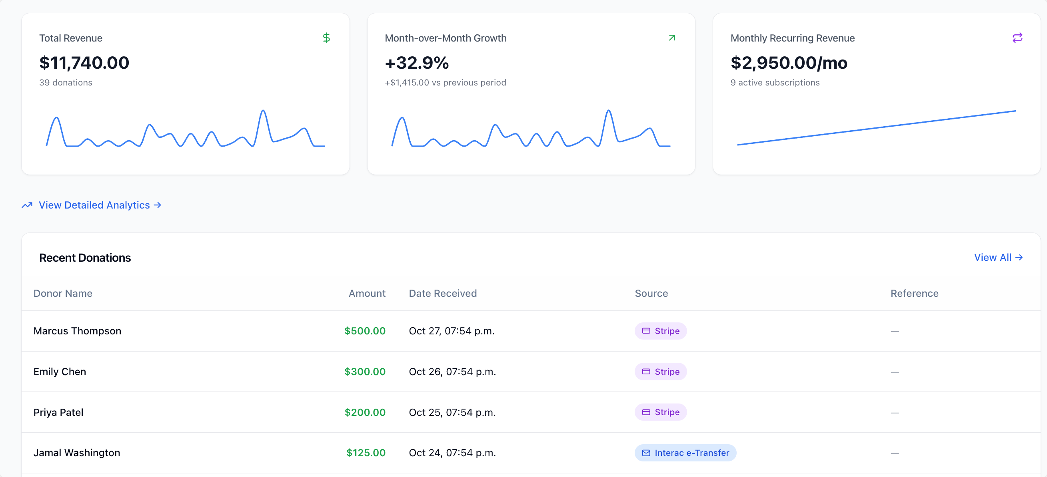Viewport: 1047px width, 477px height.
Task: Select the Interac e-Transfer badge for Jamal Washington
Action: [685, 453]
